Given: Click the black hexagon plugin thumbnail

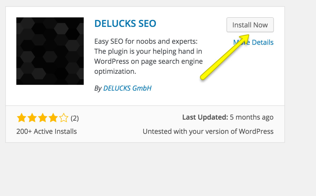Looking at the screenshot, I should tap(50, 51).
